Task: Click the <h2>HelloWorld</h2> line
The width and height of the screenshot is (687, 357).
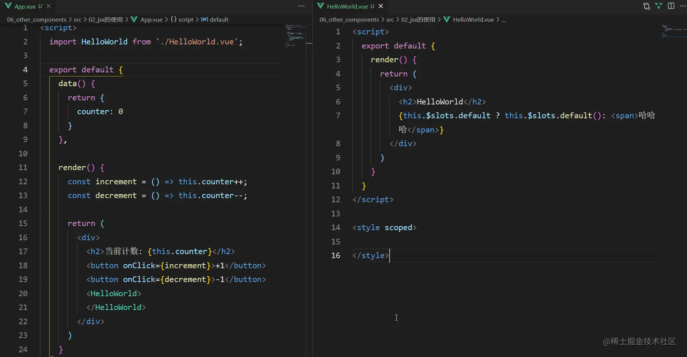Action: pos(443,102)
